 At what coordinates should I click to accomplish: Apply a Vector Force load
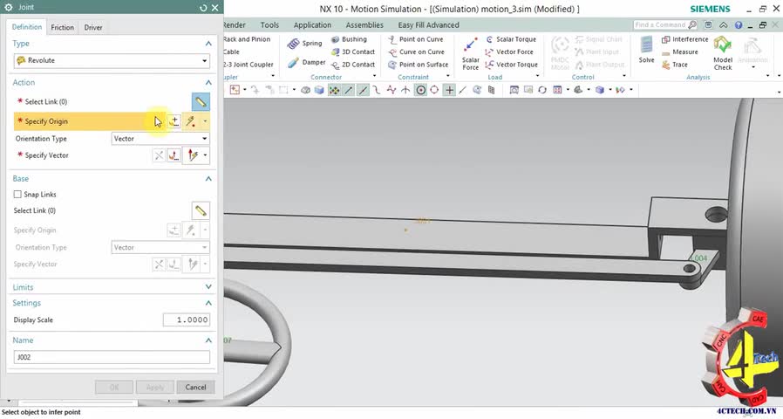pos(509,52)
